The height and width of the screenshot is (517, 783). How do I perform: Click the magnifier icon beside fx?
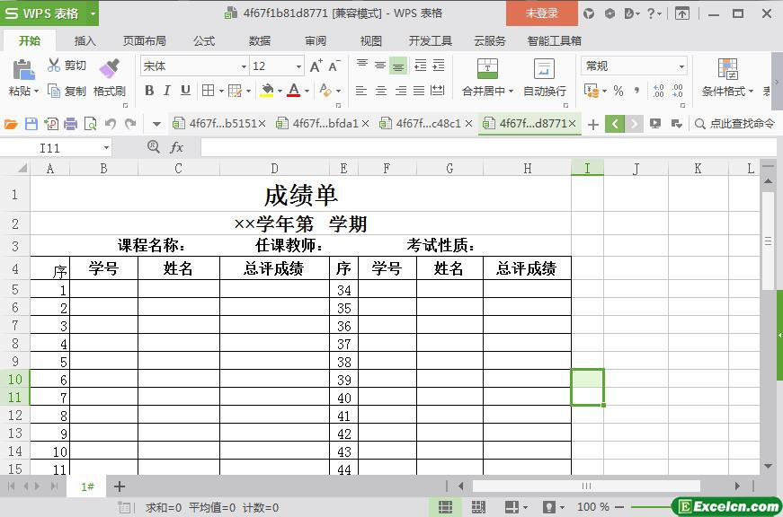[x=154, y=146]
